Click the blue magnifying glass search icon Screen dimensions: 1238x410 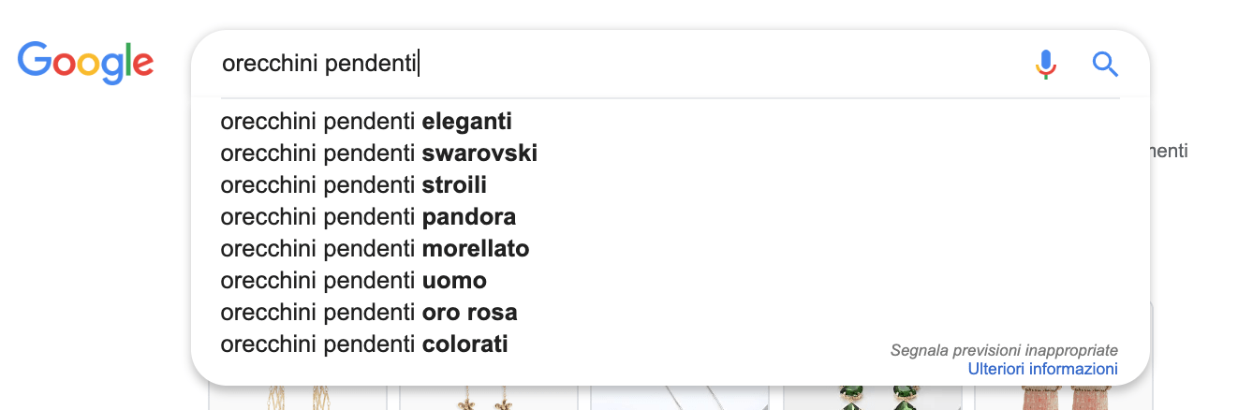(x=1105, y=64)
